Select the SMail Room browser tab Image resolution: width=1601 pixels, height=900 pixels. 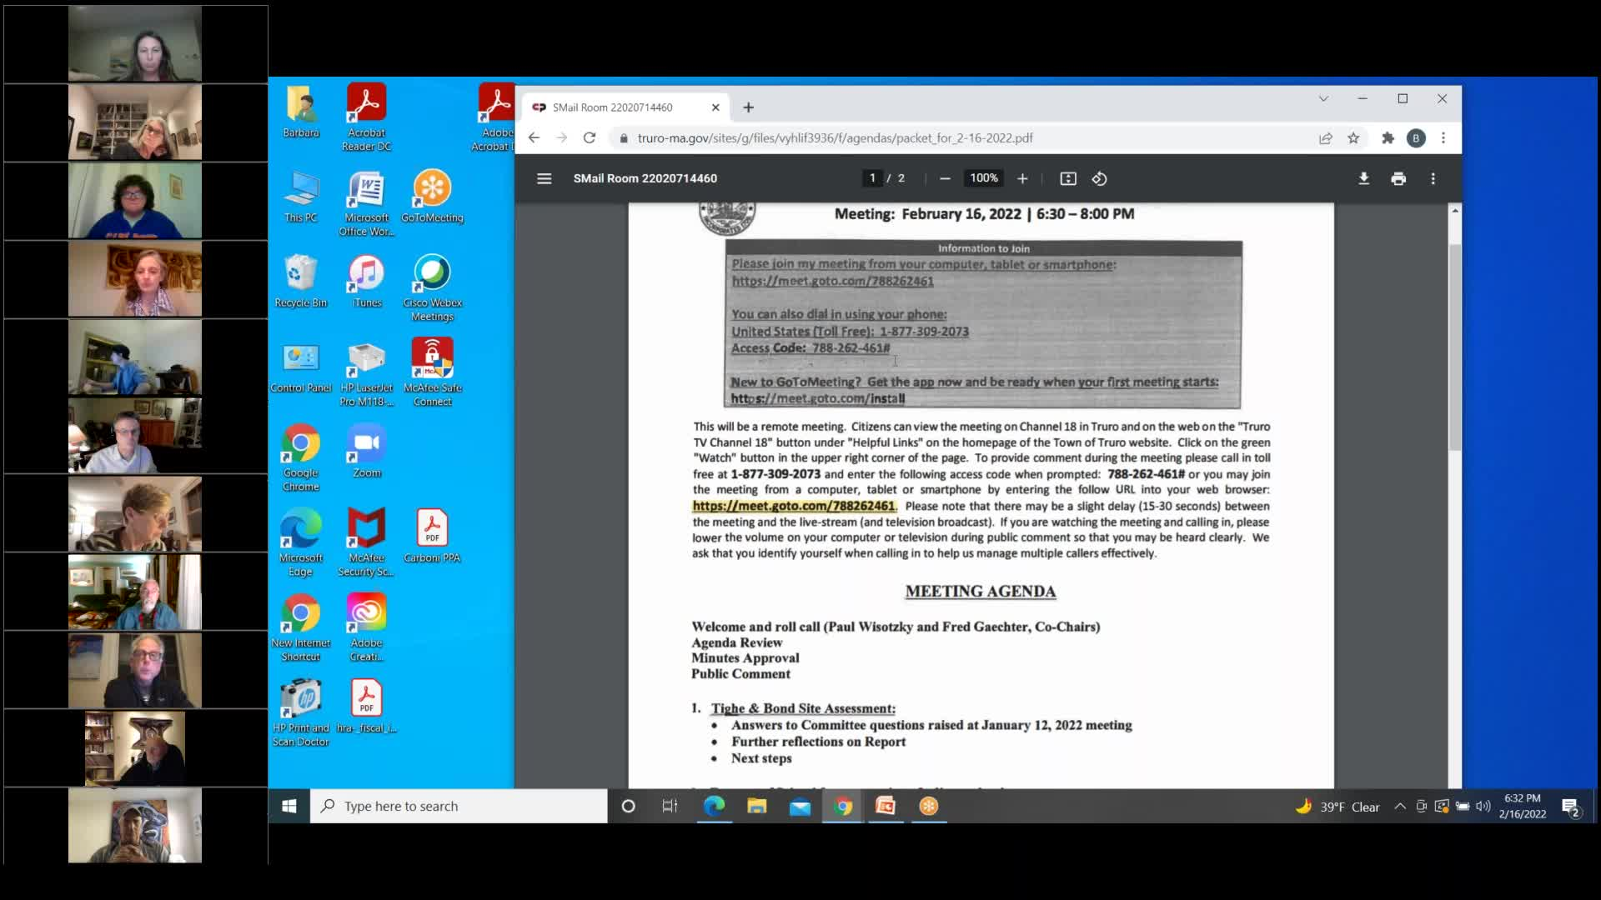pos(613,107)
